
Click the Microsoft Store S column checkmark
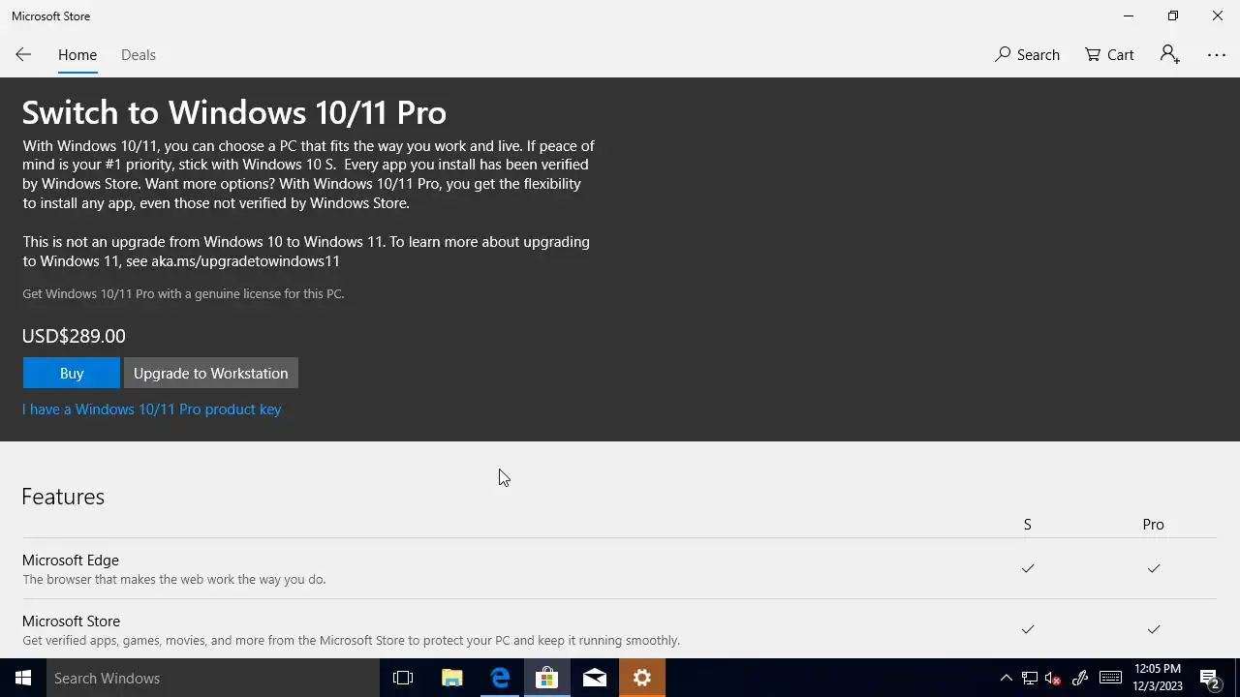point(1028,629)
